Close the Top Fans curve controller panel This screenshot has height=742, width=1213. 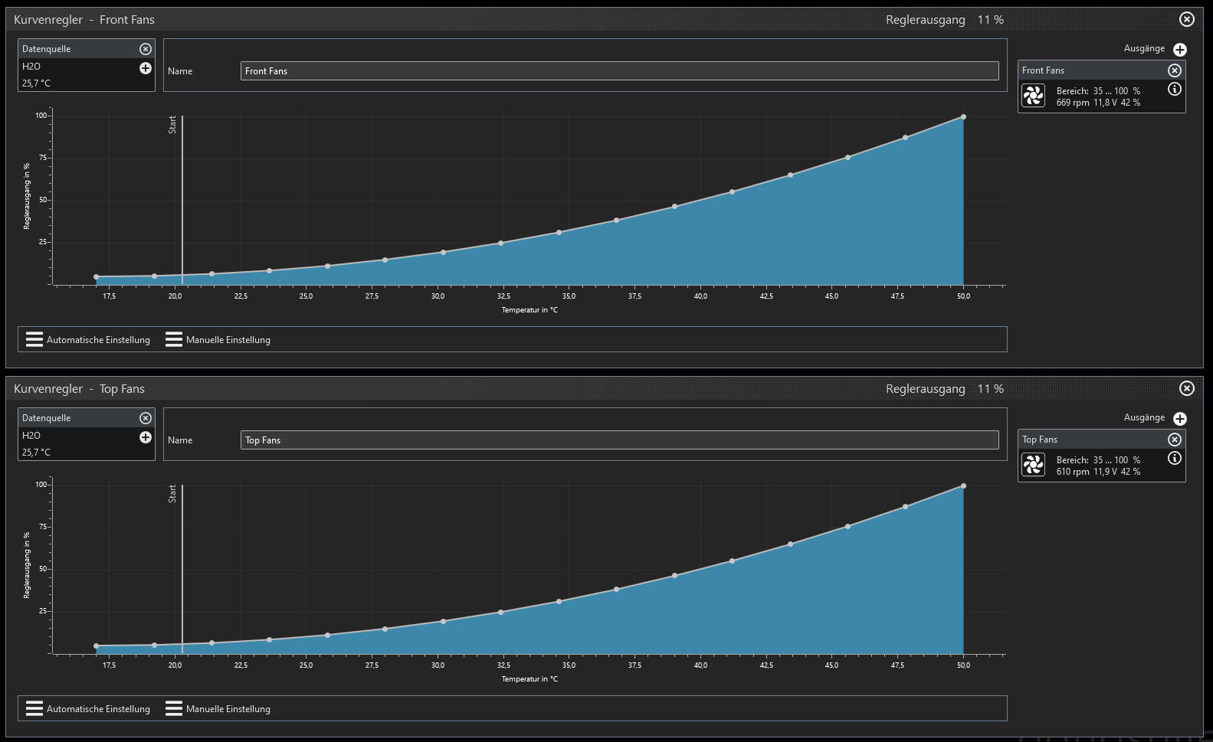pos(1187,388)
